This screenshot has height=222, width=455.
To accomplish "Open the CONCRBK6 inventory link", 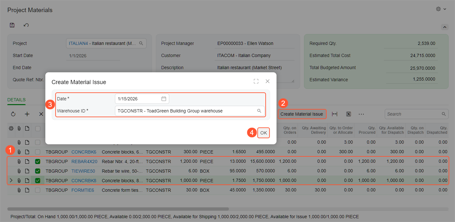I will pos(84,152).
